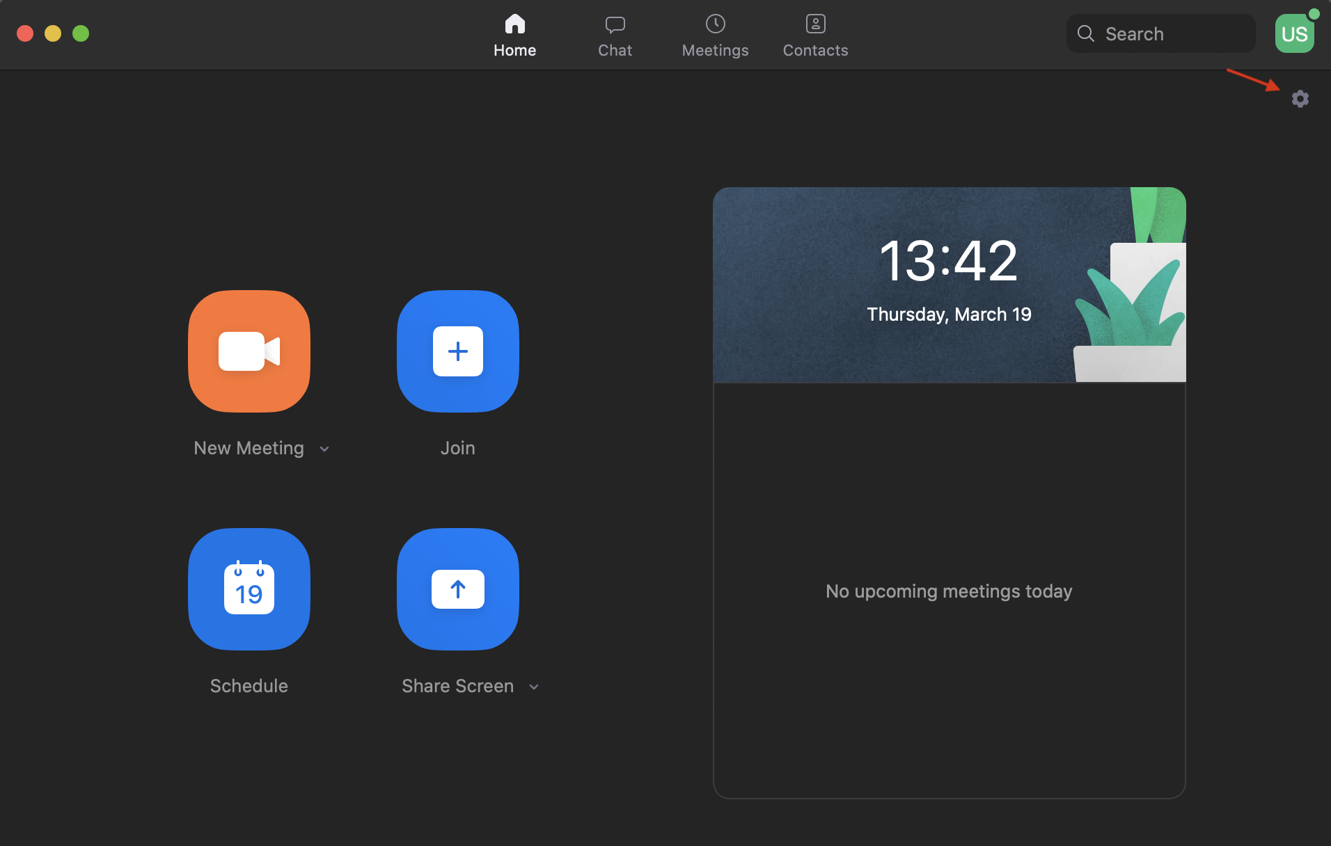
Task: Expand the New Meeting options chevron
Action: 324,449
